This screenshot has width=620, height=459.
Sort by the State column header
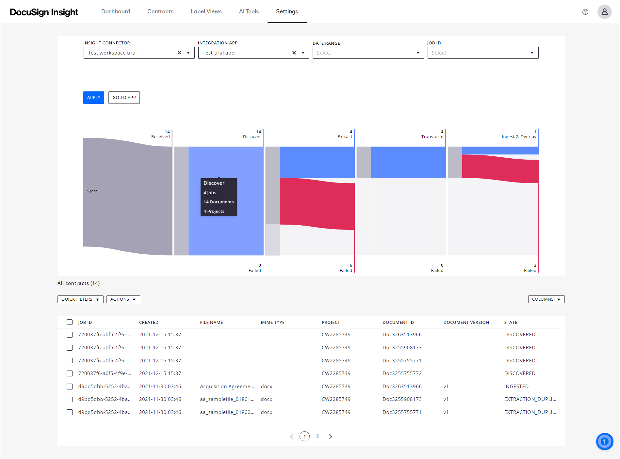[511, 323]
